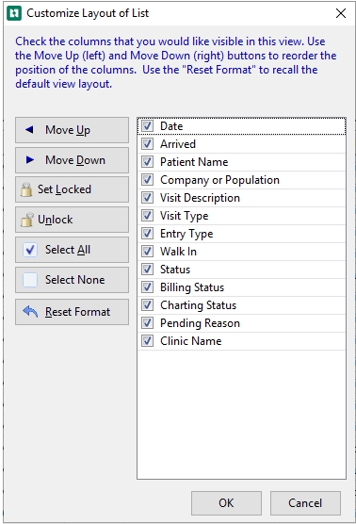Click the Set Locked padlock icon
Viewport: 356px width, 524px height.
coord(26,189)
